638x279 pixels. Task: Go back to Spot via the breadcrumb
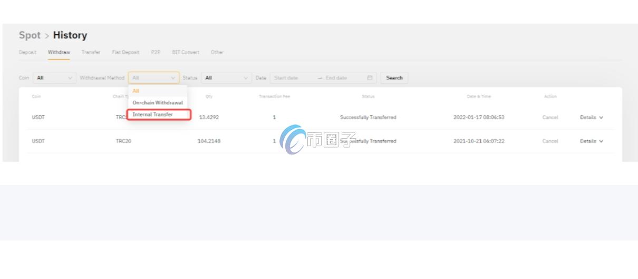point(29,36)
